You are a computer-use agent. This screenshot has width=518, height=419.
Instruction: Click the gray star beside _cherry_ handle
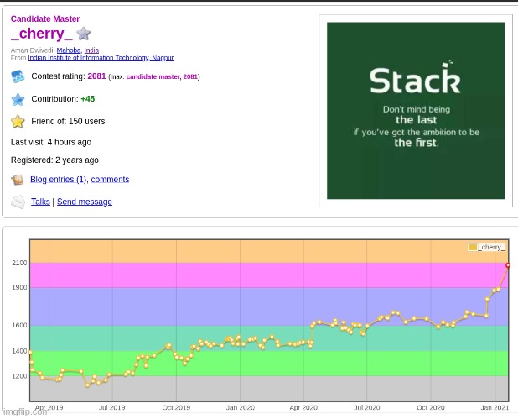pos(84,34)
